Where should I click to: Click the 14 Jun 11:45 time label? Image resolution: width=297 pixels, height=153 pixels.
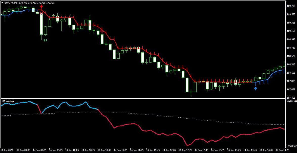pos(153,150)
